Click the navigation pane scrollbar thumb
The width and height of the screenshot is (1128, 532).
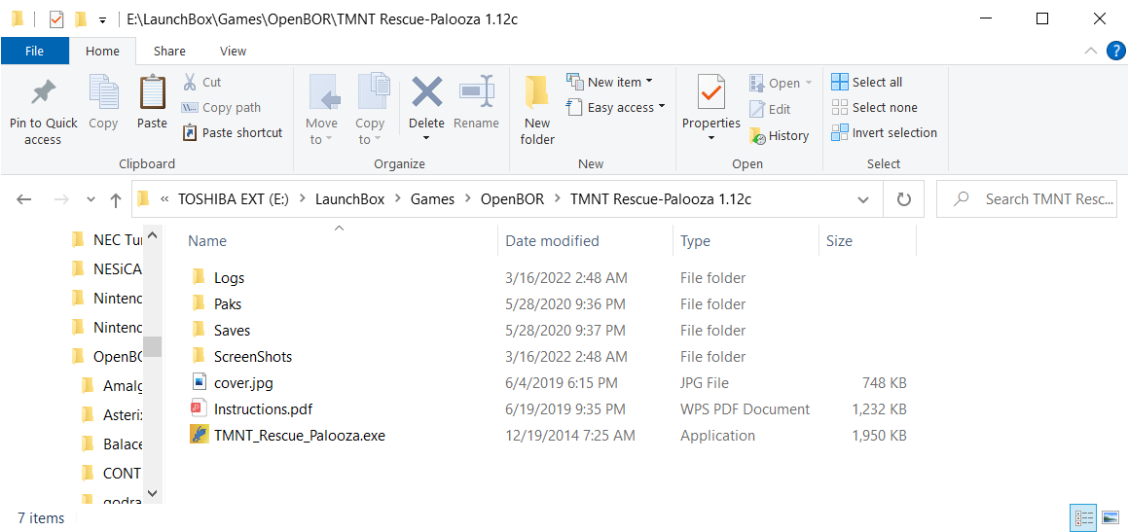pyautogui.click(x=152, y=346)
